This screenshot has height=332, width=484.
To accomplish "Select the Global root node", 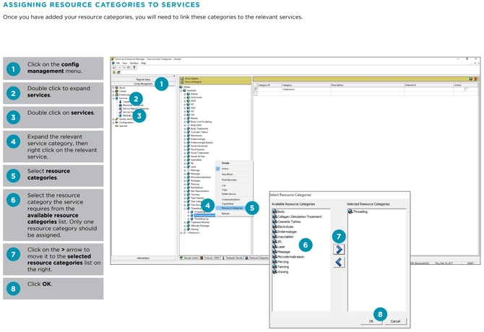I will point(187,87).
